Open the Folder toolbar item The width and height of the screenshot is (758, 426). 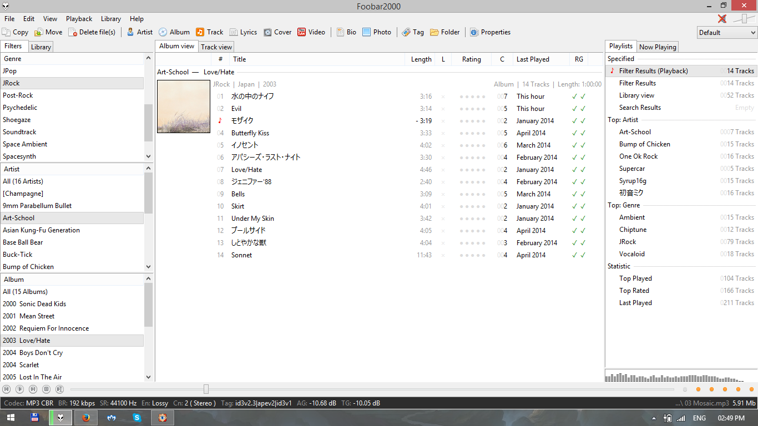point(445,32)
